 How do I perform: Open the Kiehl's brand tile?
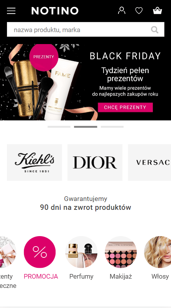(x=34, y=162)
